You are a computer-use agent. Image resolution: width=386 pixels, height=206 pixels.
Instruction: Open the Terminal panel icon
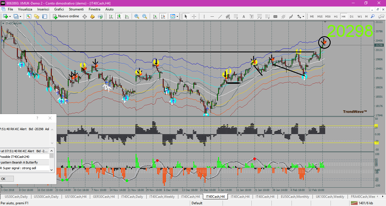click(44, 16)
